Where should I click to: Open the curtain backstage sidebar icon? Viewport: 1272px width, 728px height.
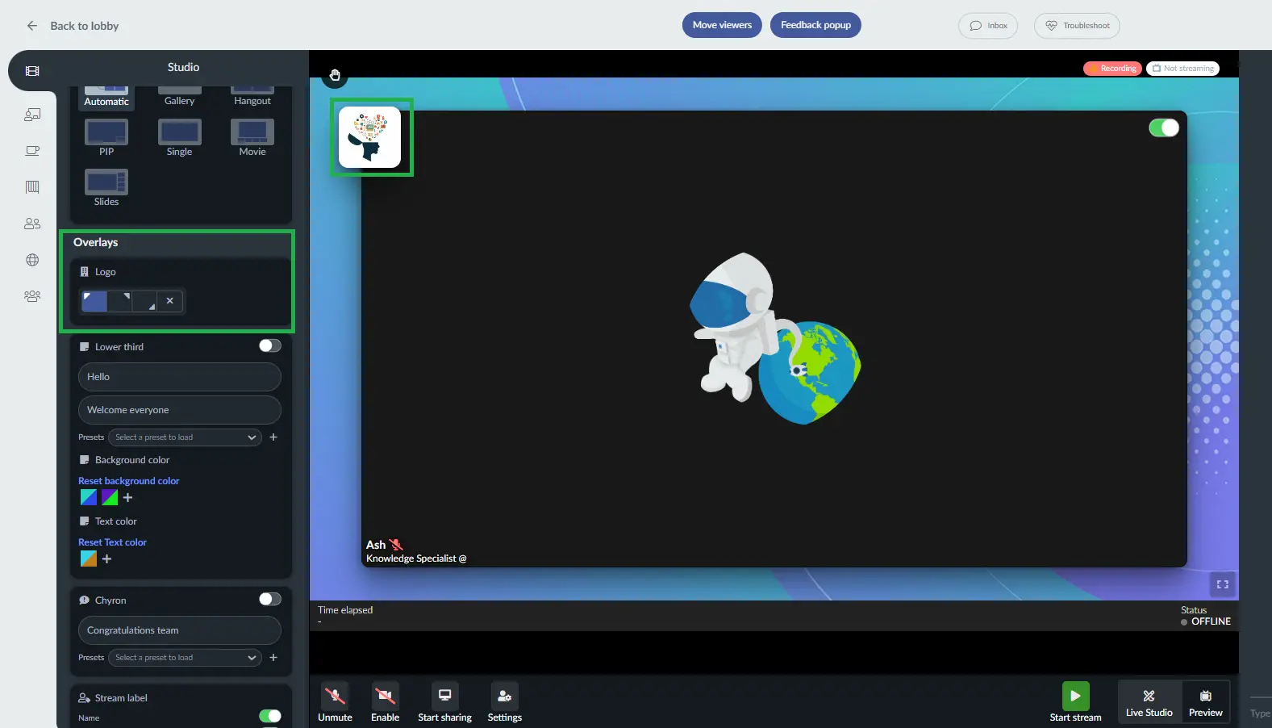32,187
